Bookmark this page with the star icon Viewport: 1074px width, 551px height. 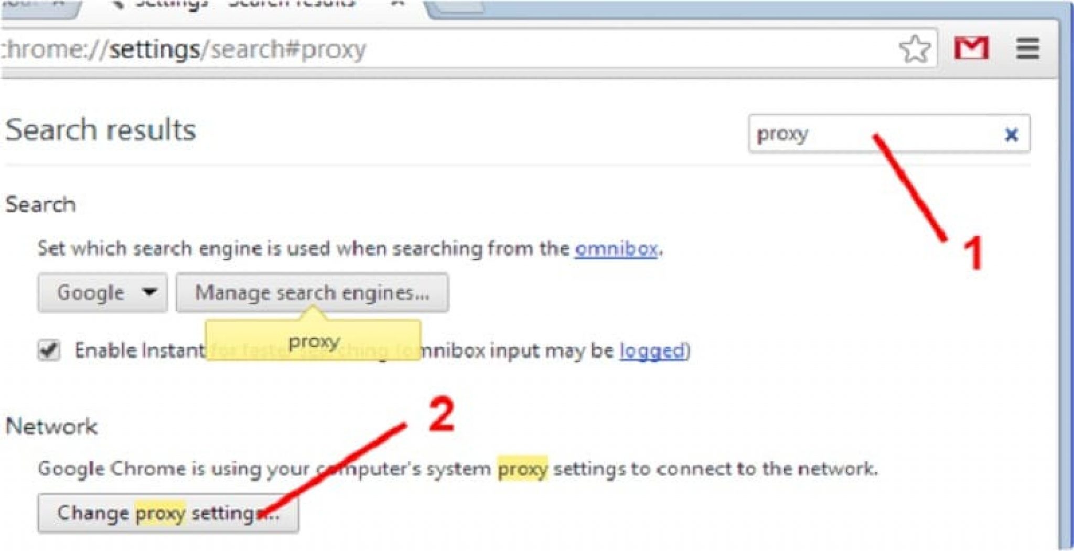point(915,49)
